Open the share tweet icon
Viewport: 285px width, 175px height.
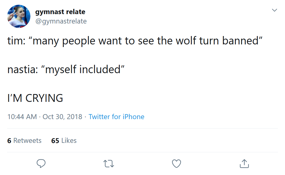(244, 164)
